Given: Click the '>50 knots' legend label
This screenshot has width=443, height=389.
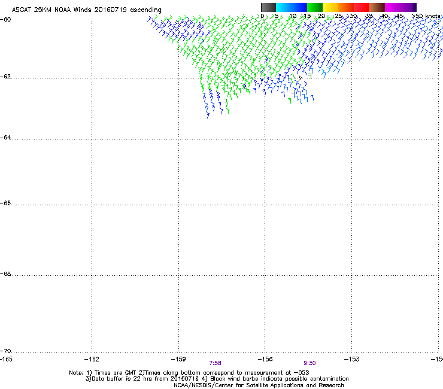Looking at the screenshot, I should [426, 16].
